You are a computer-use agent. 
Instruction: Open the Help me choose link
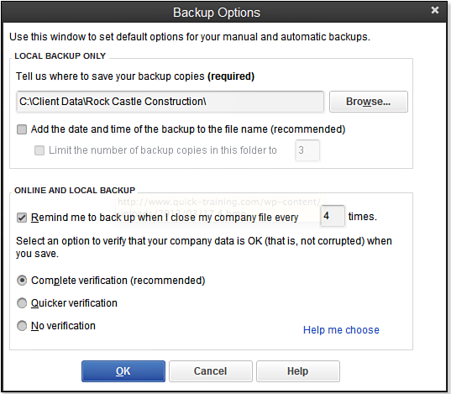click(x=341, y=330)
